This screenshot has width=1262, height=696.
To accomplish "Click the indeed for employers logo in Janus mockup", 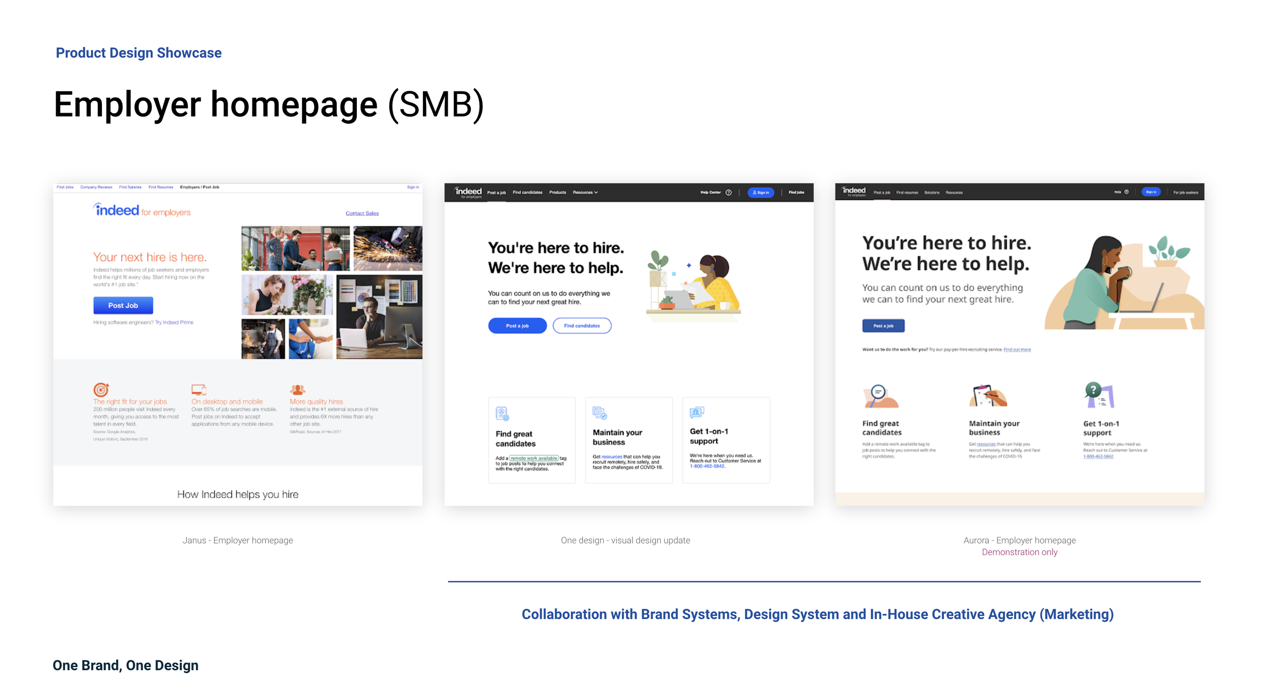I will point(142,210).
